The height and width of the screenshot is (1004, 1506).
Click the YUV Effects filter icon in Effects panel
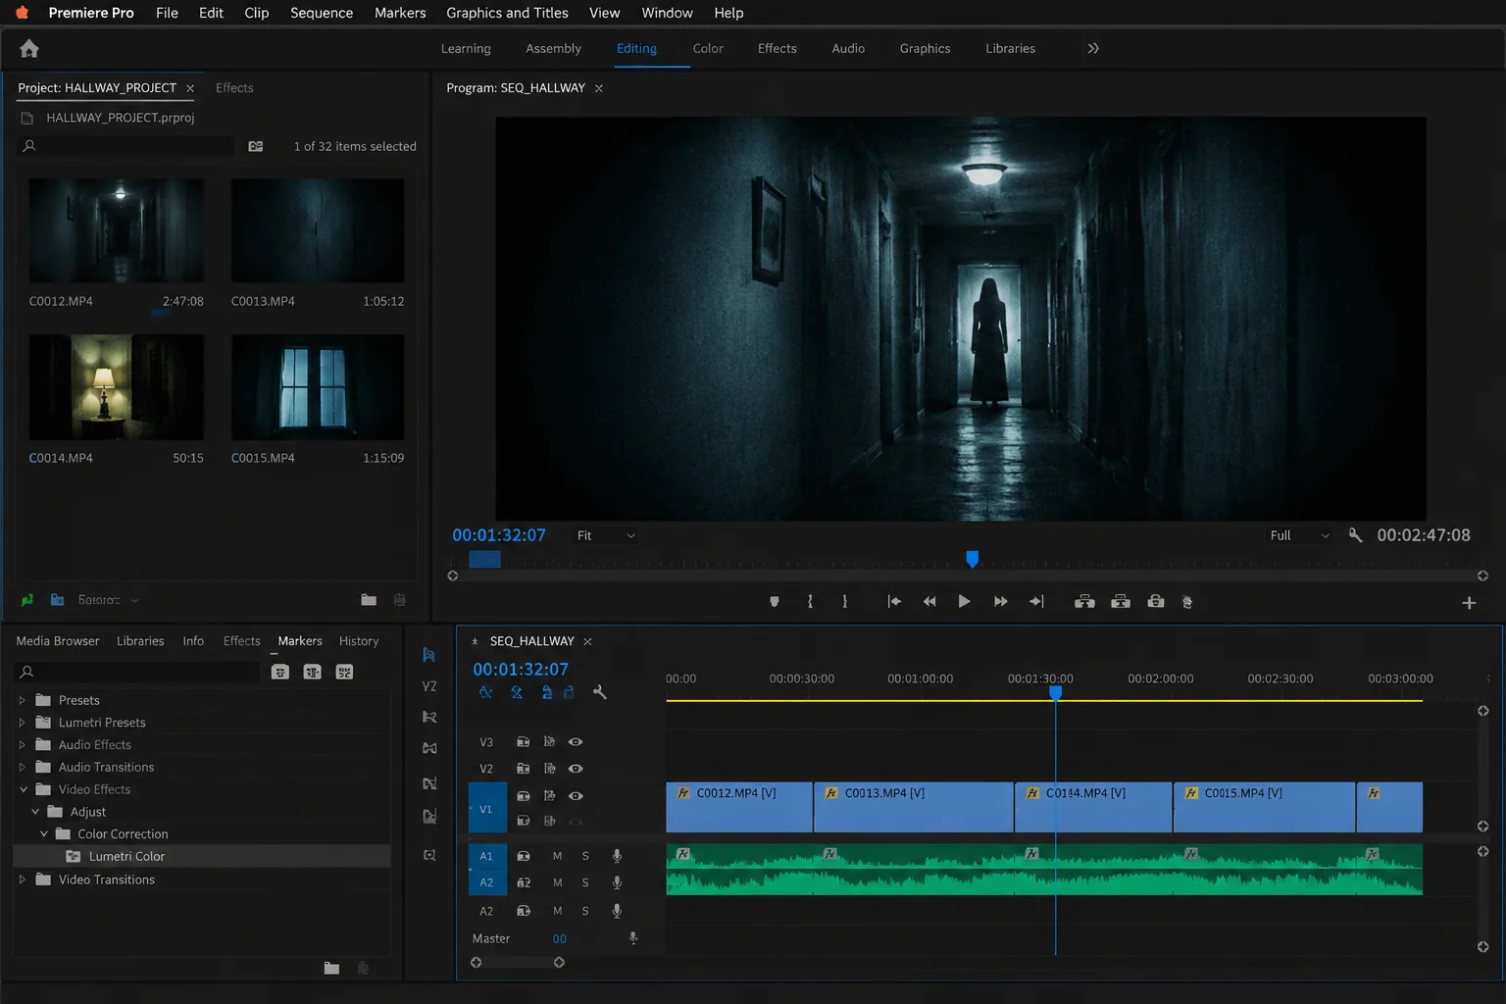344,672
